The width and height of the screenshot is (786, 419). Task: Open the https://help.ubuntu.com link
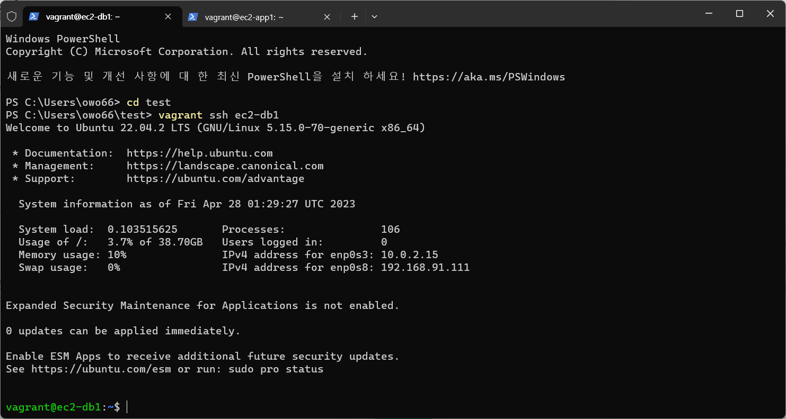pyautogui.click(x=200, y=153)
